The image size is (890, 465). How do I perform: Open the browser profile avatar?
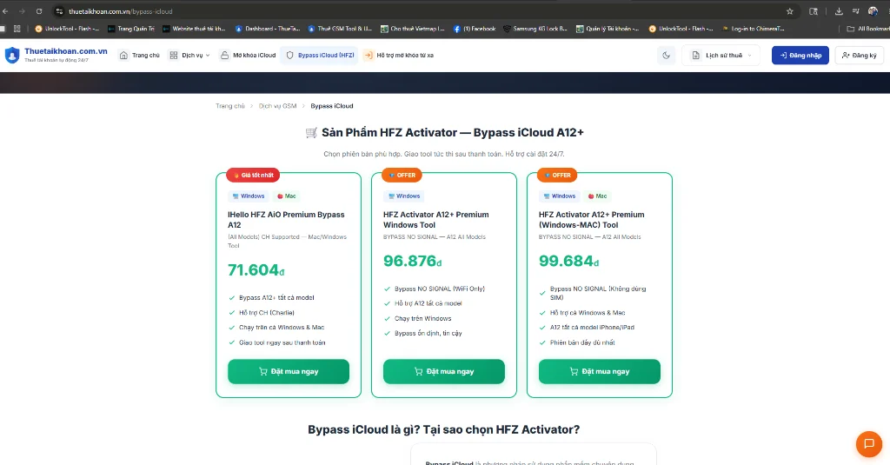(x=873, y=11)
